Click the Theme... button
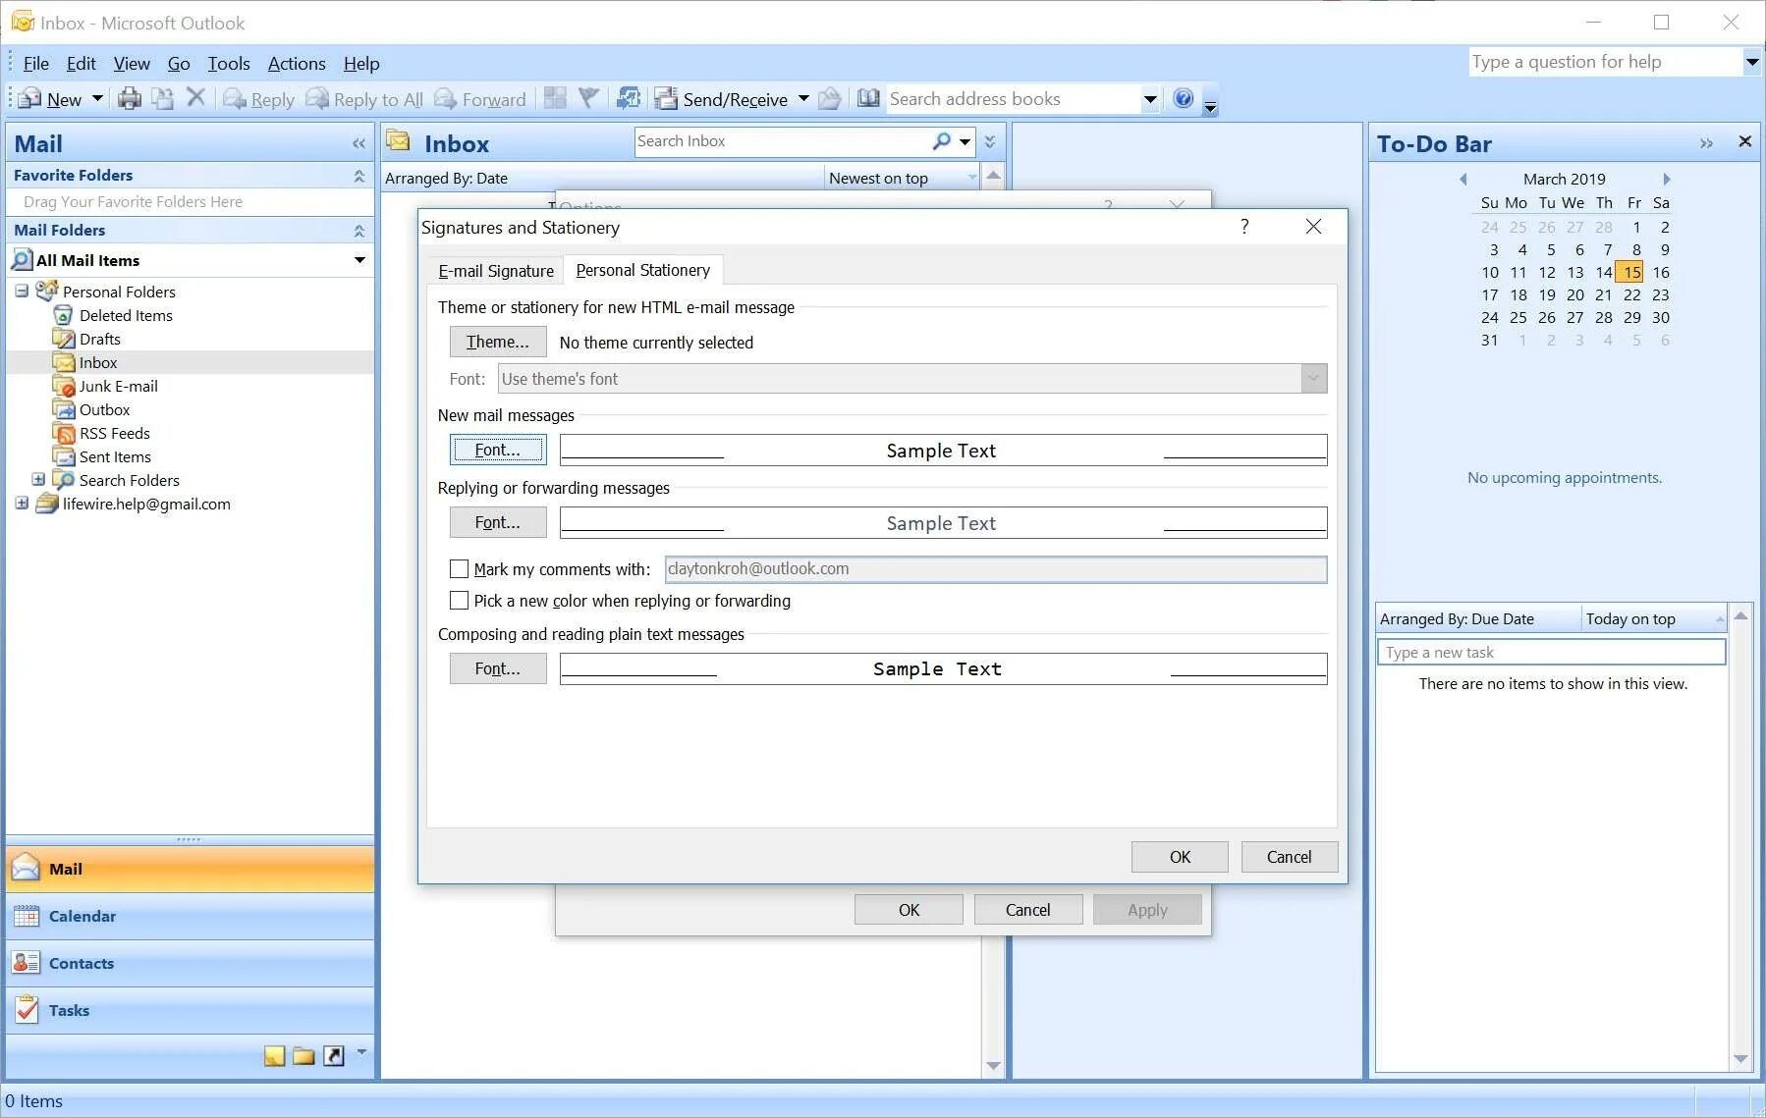This screenshot has width=1766, height=1118. [498, 342]
